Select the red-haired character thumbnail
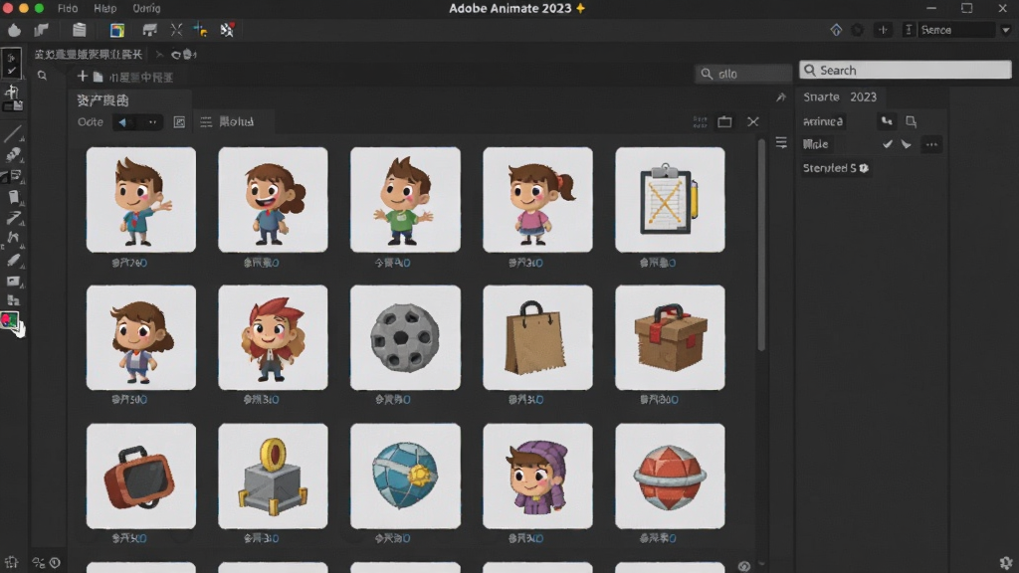This screenshot has height=573, width=1019. pos(273,338)
